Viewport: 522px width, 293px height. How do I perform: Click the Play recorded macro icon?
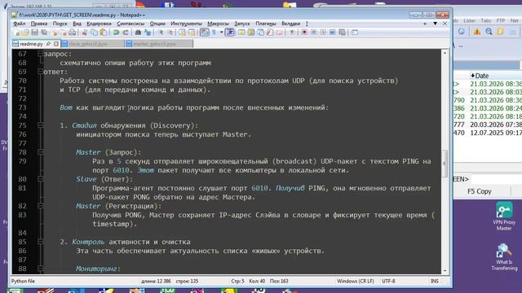click(x=323, y=33)
